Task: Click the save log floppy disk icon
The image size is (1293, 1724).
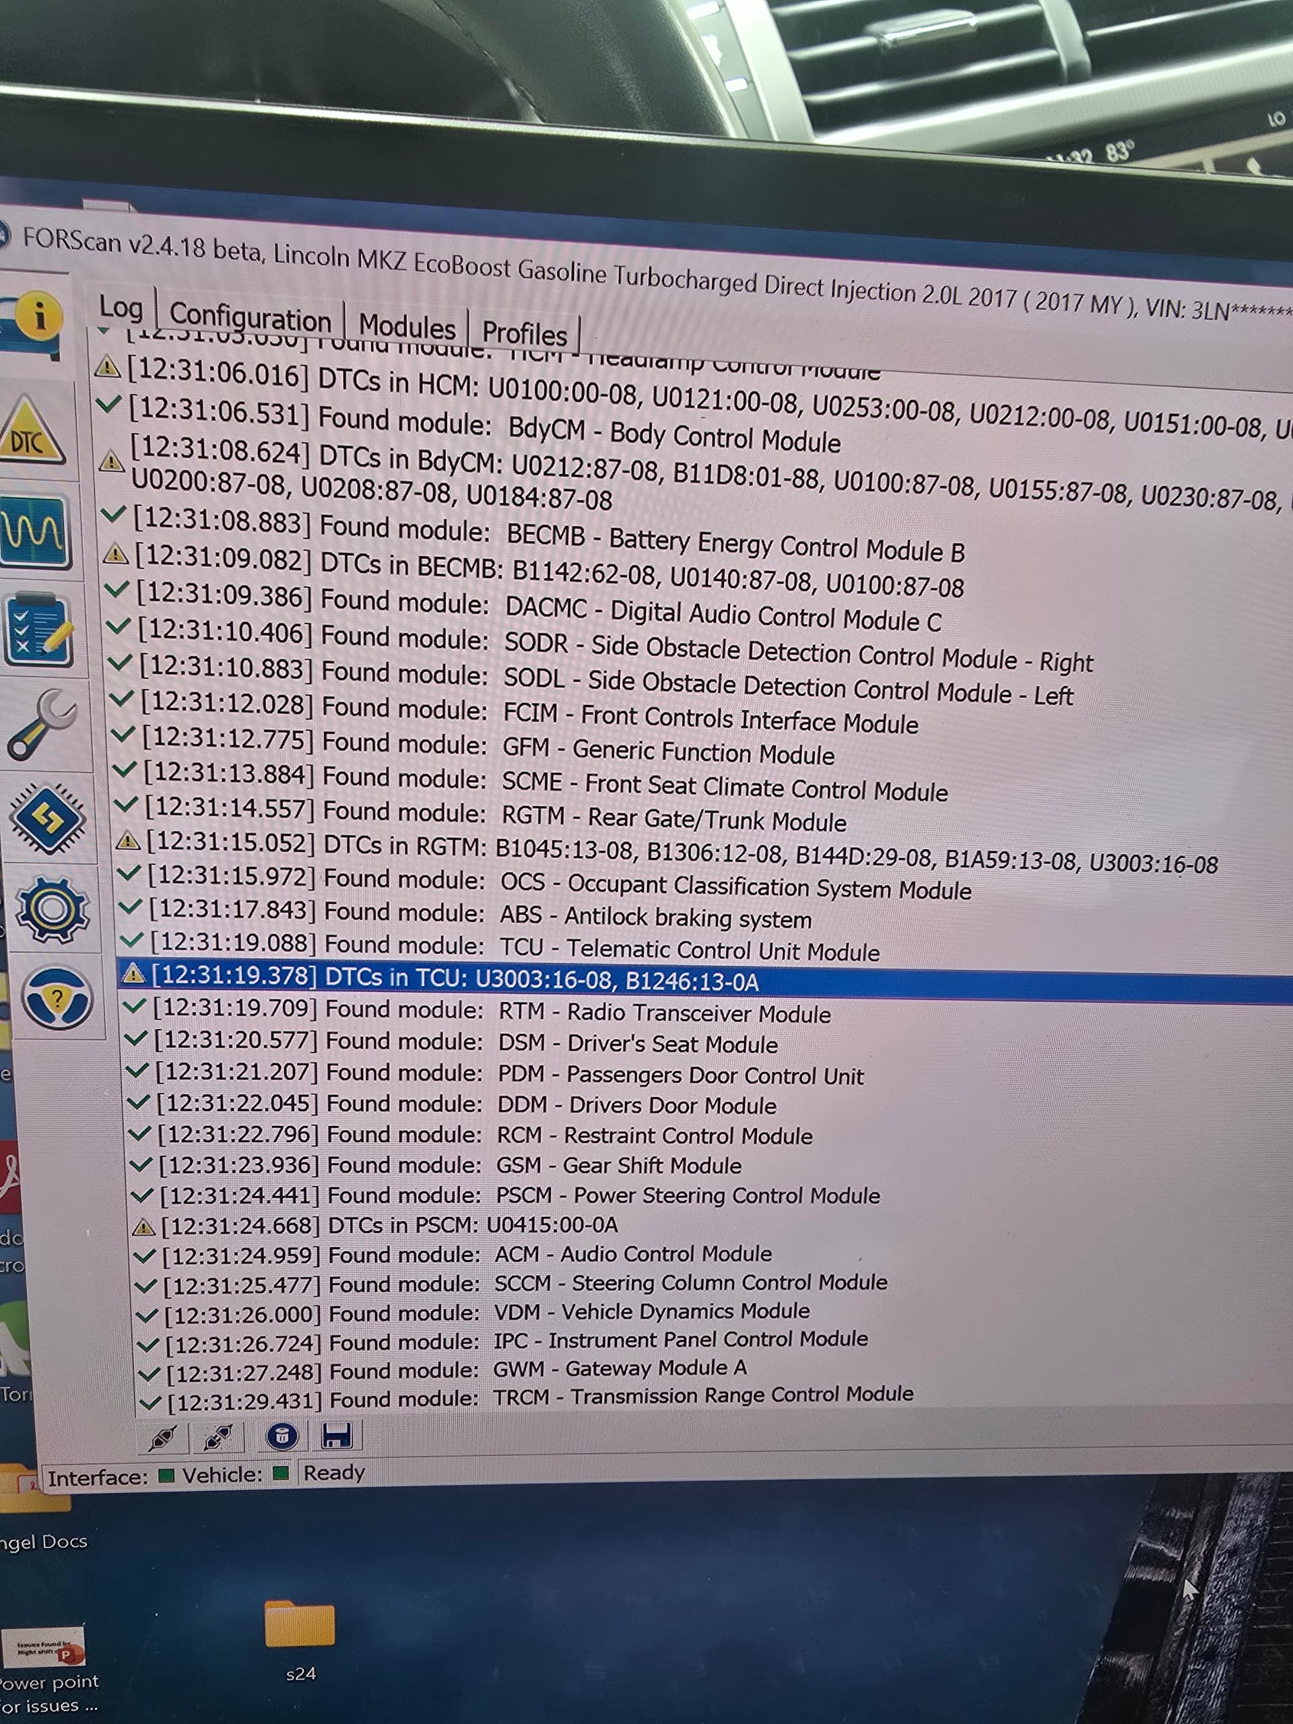Action: click(x=337, y=1435)
